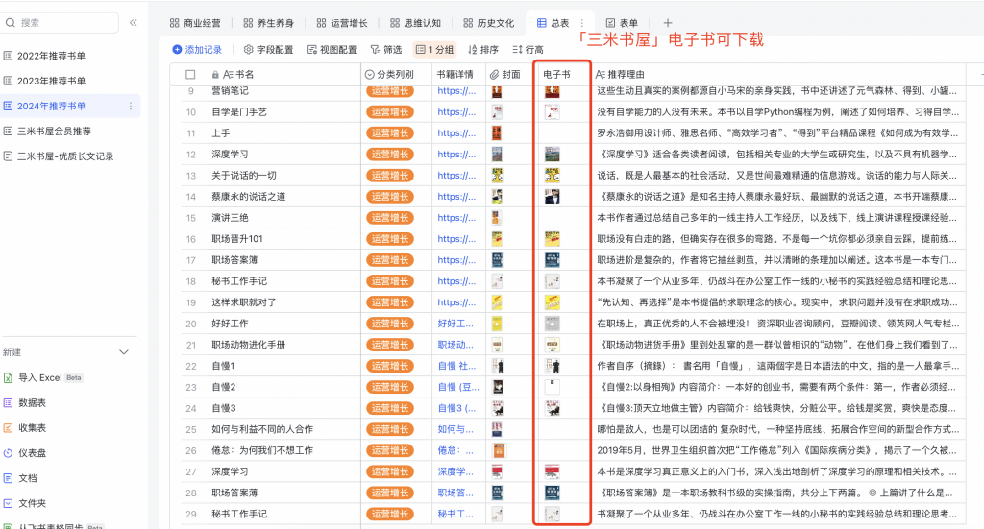
Task: Adjust 行高 row height setting
Action: pos(528,50)
